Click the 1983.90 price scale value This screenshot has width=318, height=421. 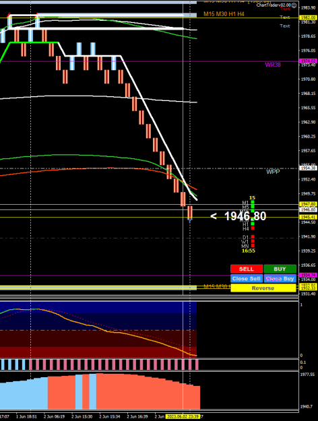[309, 7]
